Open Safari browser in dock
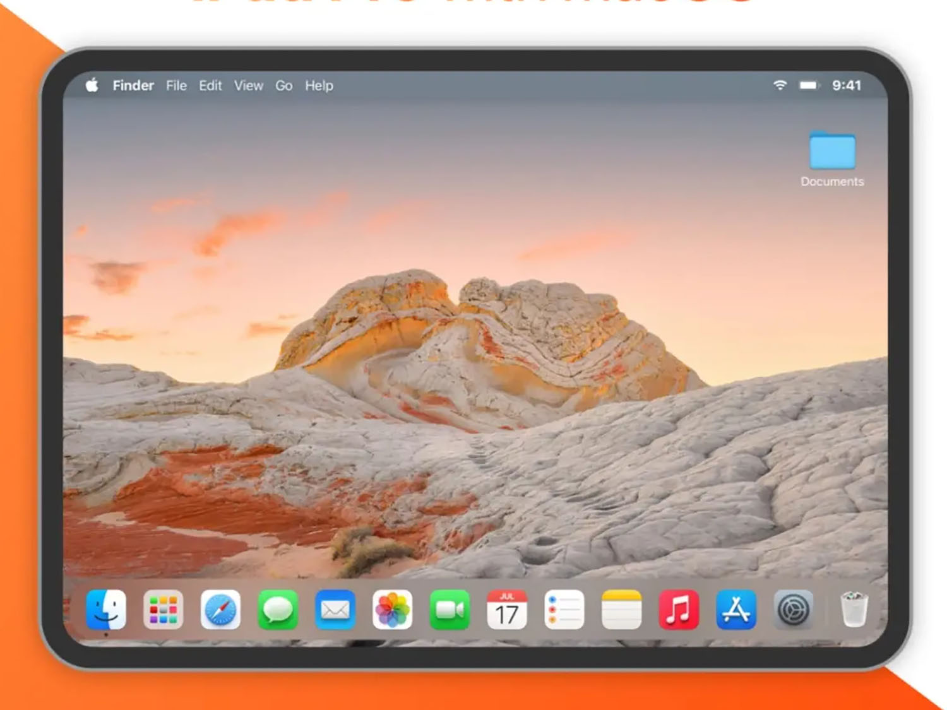The width and height of the screenshot is (947, 710). pyautogui.click(x=220, y=610)
